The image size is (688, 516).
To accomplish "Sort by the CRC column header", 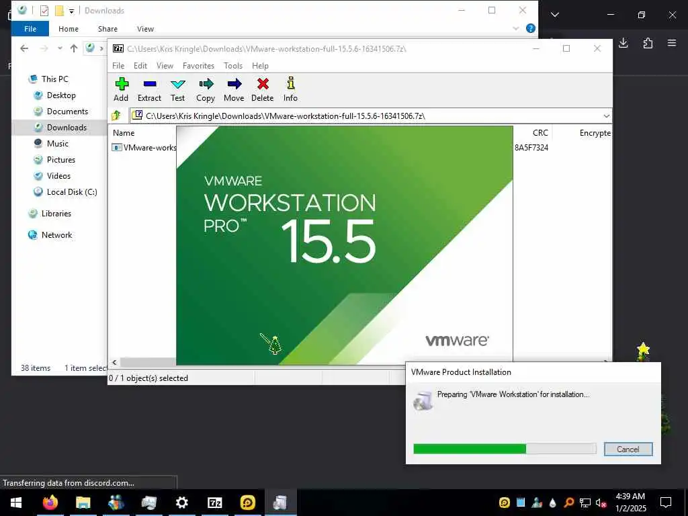I will (x=540, y=133).
